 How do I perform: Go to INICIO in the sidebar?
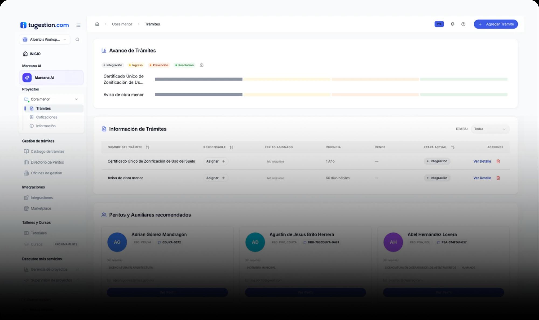point(32,54)
